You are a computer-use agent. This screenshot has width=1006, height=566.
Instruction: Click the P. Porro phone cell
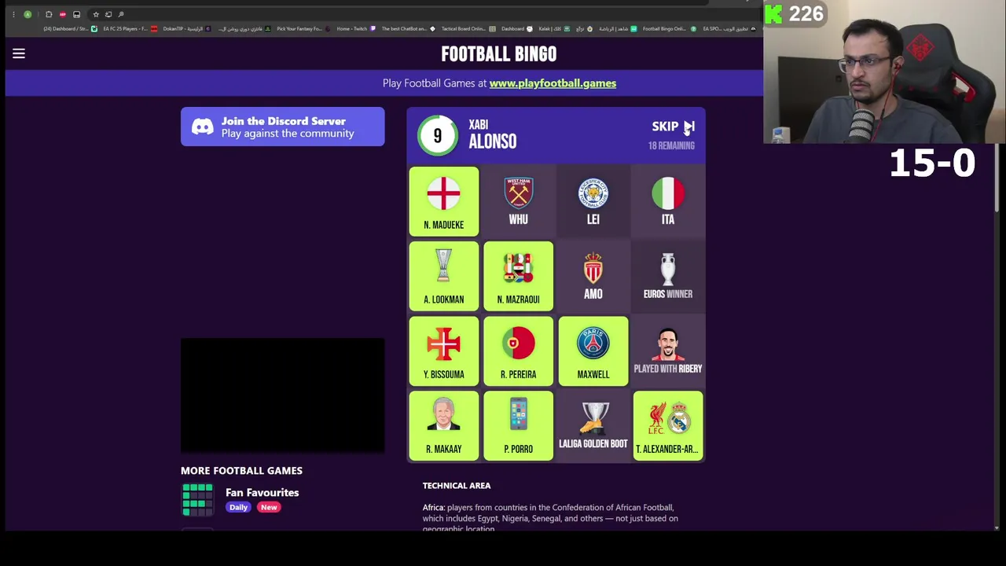[518, 425]
